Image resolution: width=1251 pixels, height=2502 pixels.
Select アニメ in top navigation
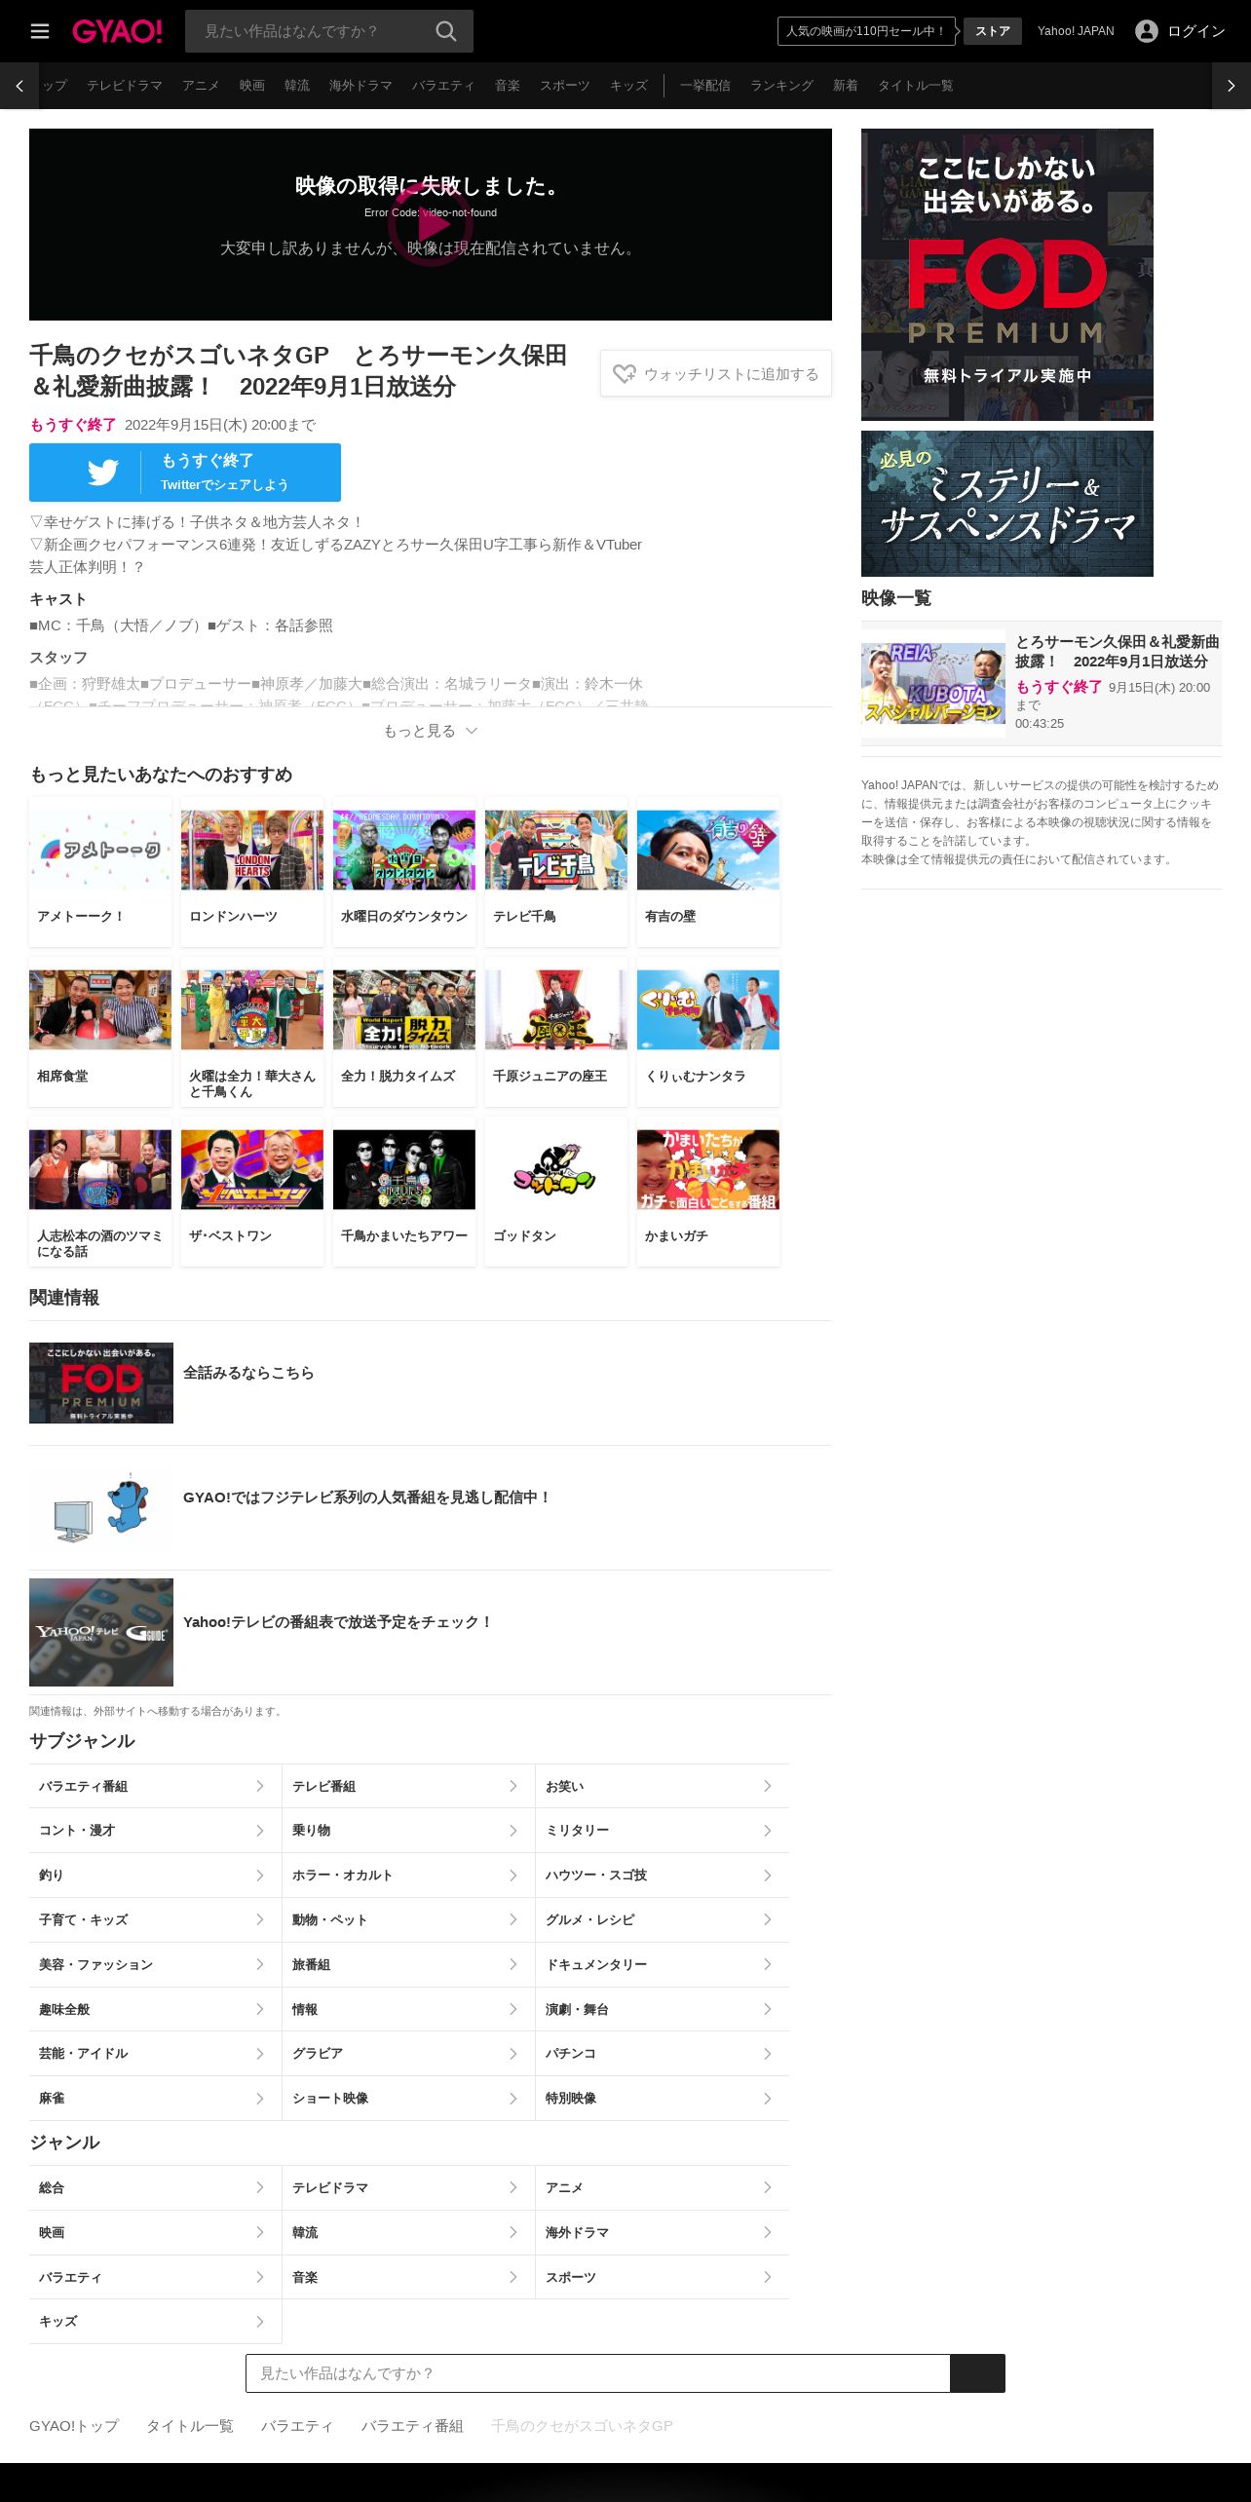(x=201, y=86)
